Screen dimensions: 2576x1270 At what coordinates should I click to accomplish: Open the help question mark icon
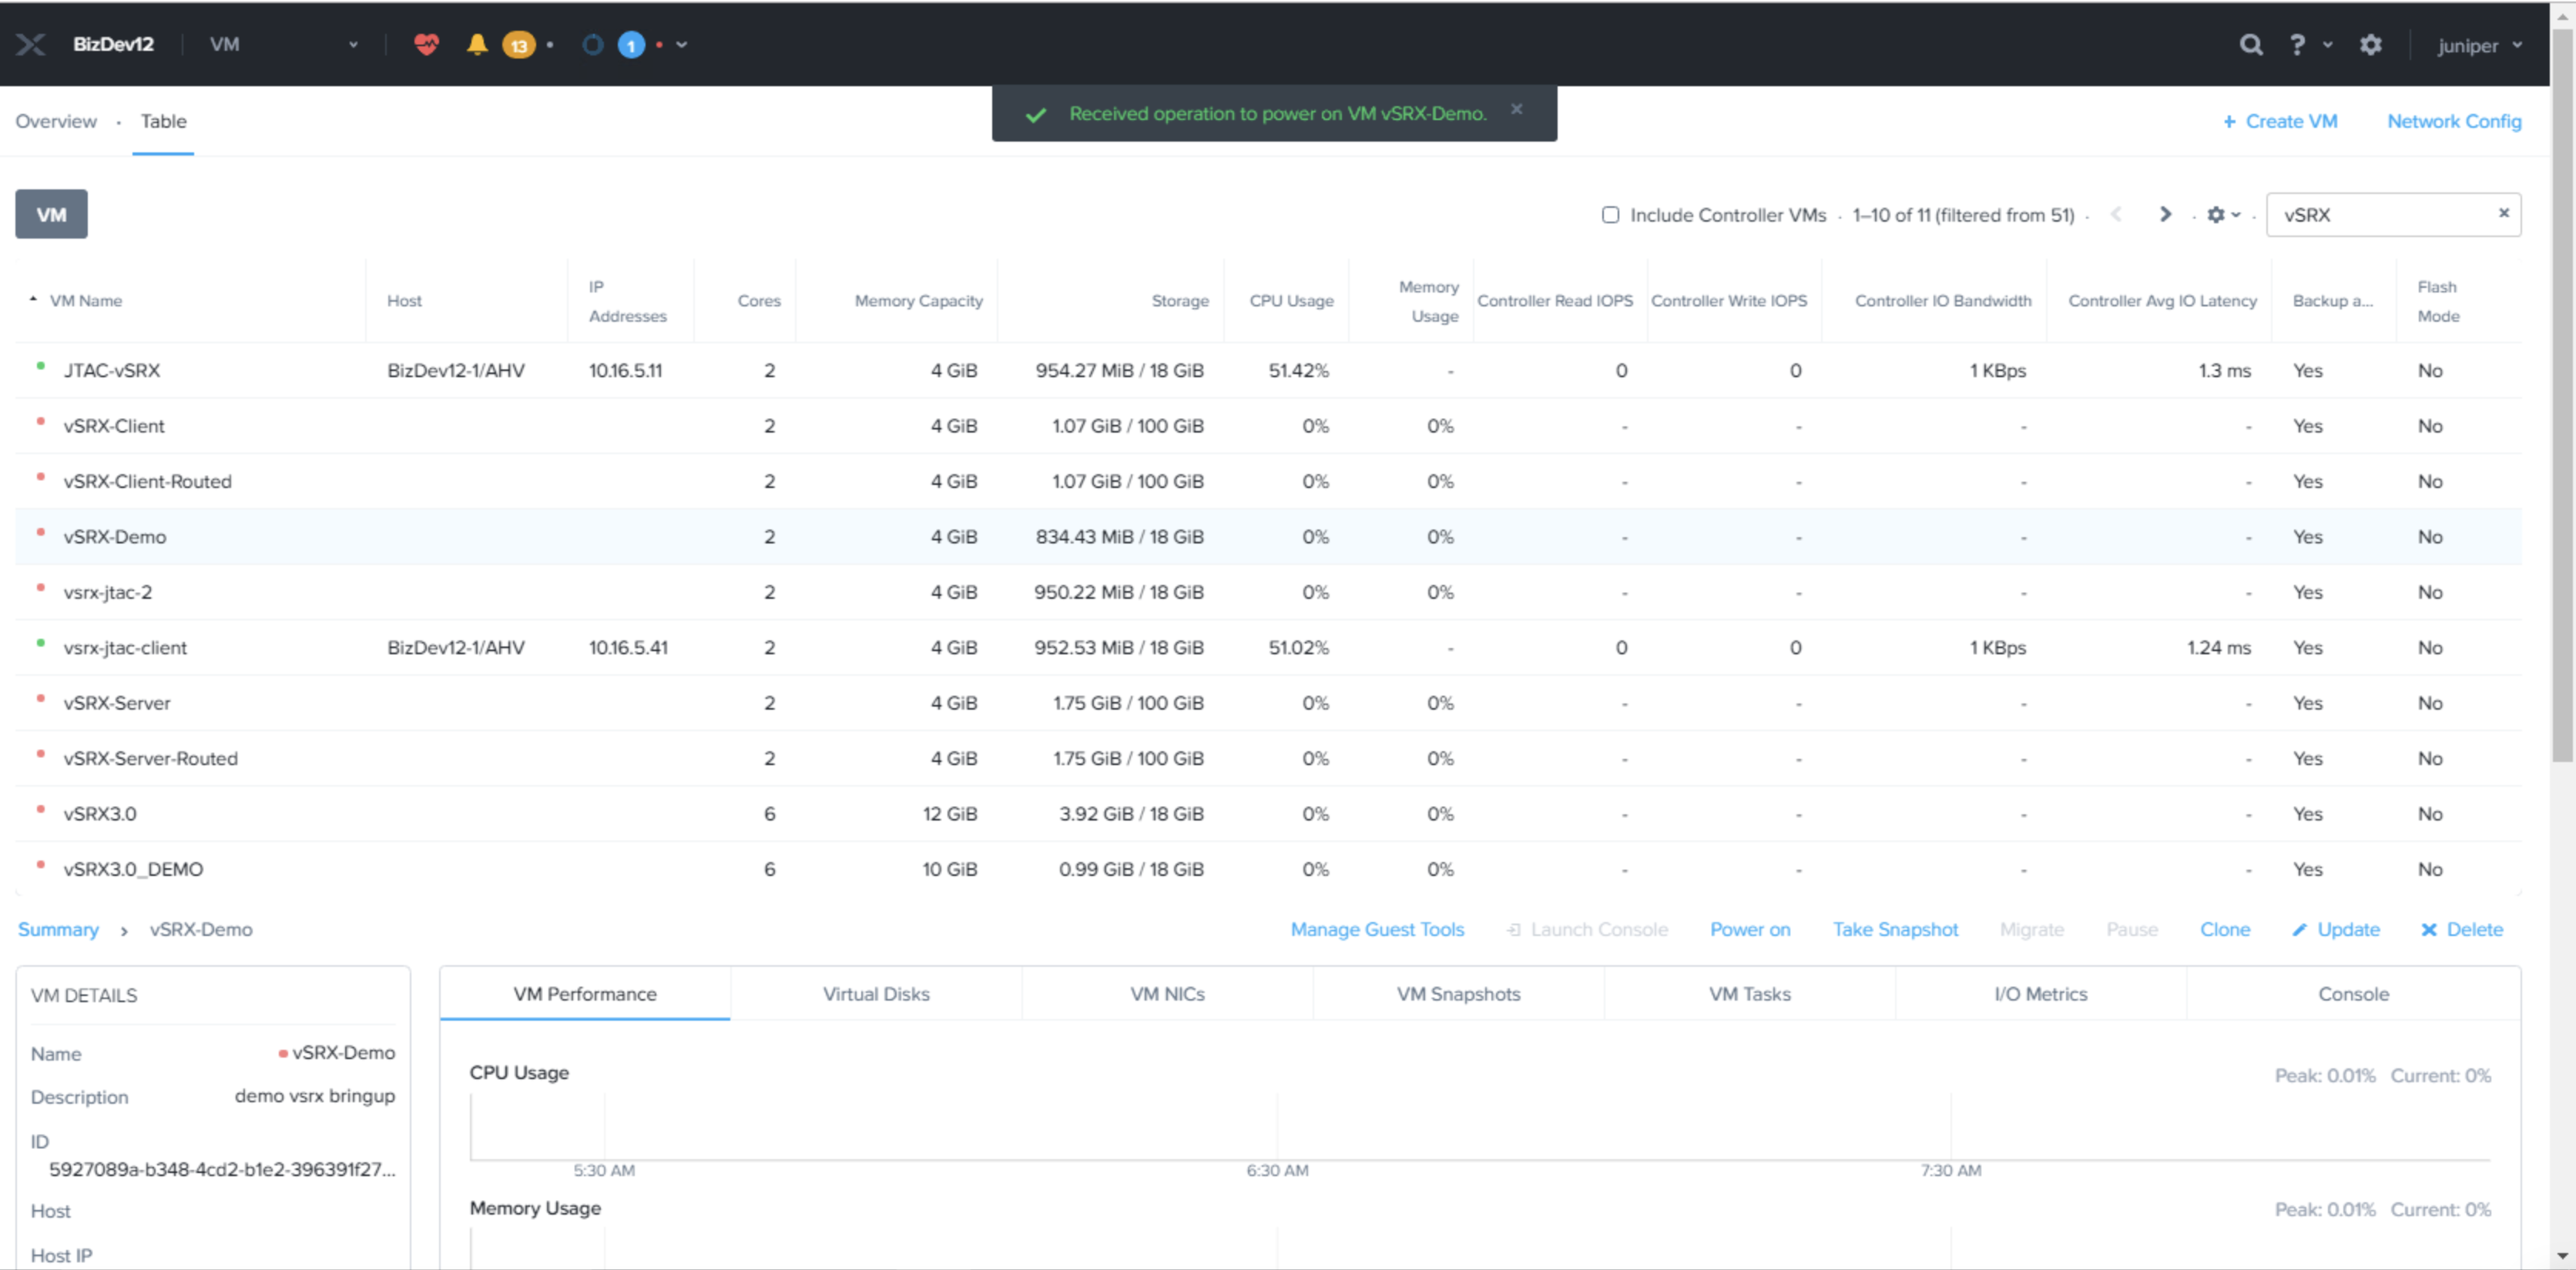pyautogui.click(x=2297, y=45)
